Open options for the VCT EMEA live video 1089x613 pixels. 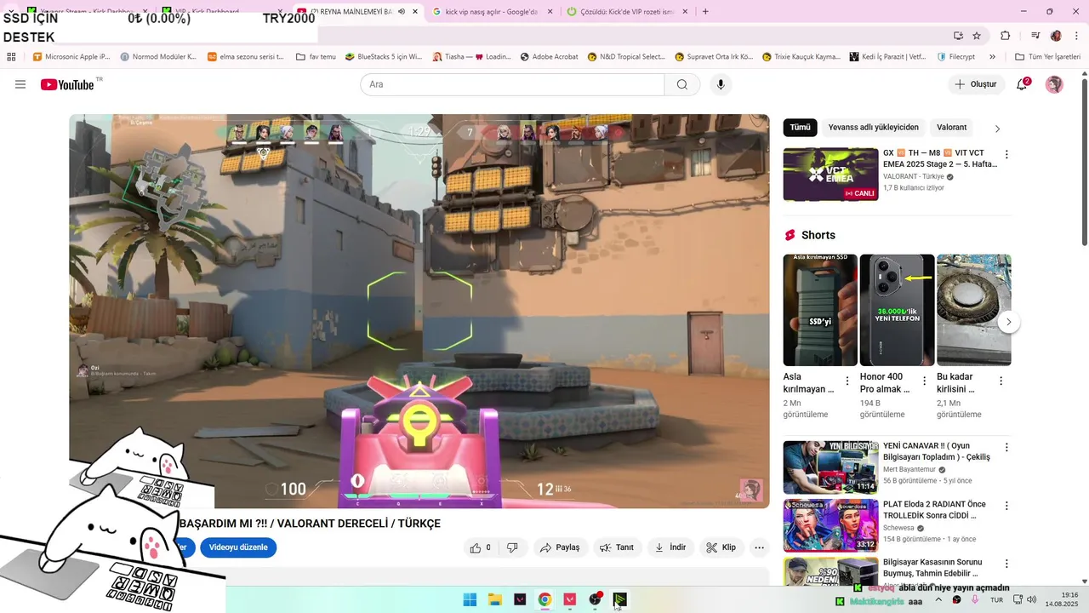click(1006, 154)
